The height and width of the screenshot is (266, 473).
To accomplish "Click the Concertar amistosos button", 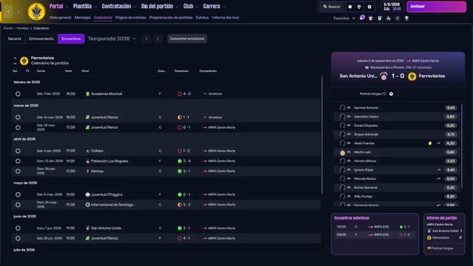I will click(187, 39).
